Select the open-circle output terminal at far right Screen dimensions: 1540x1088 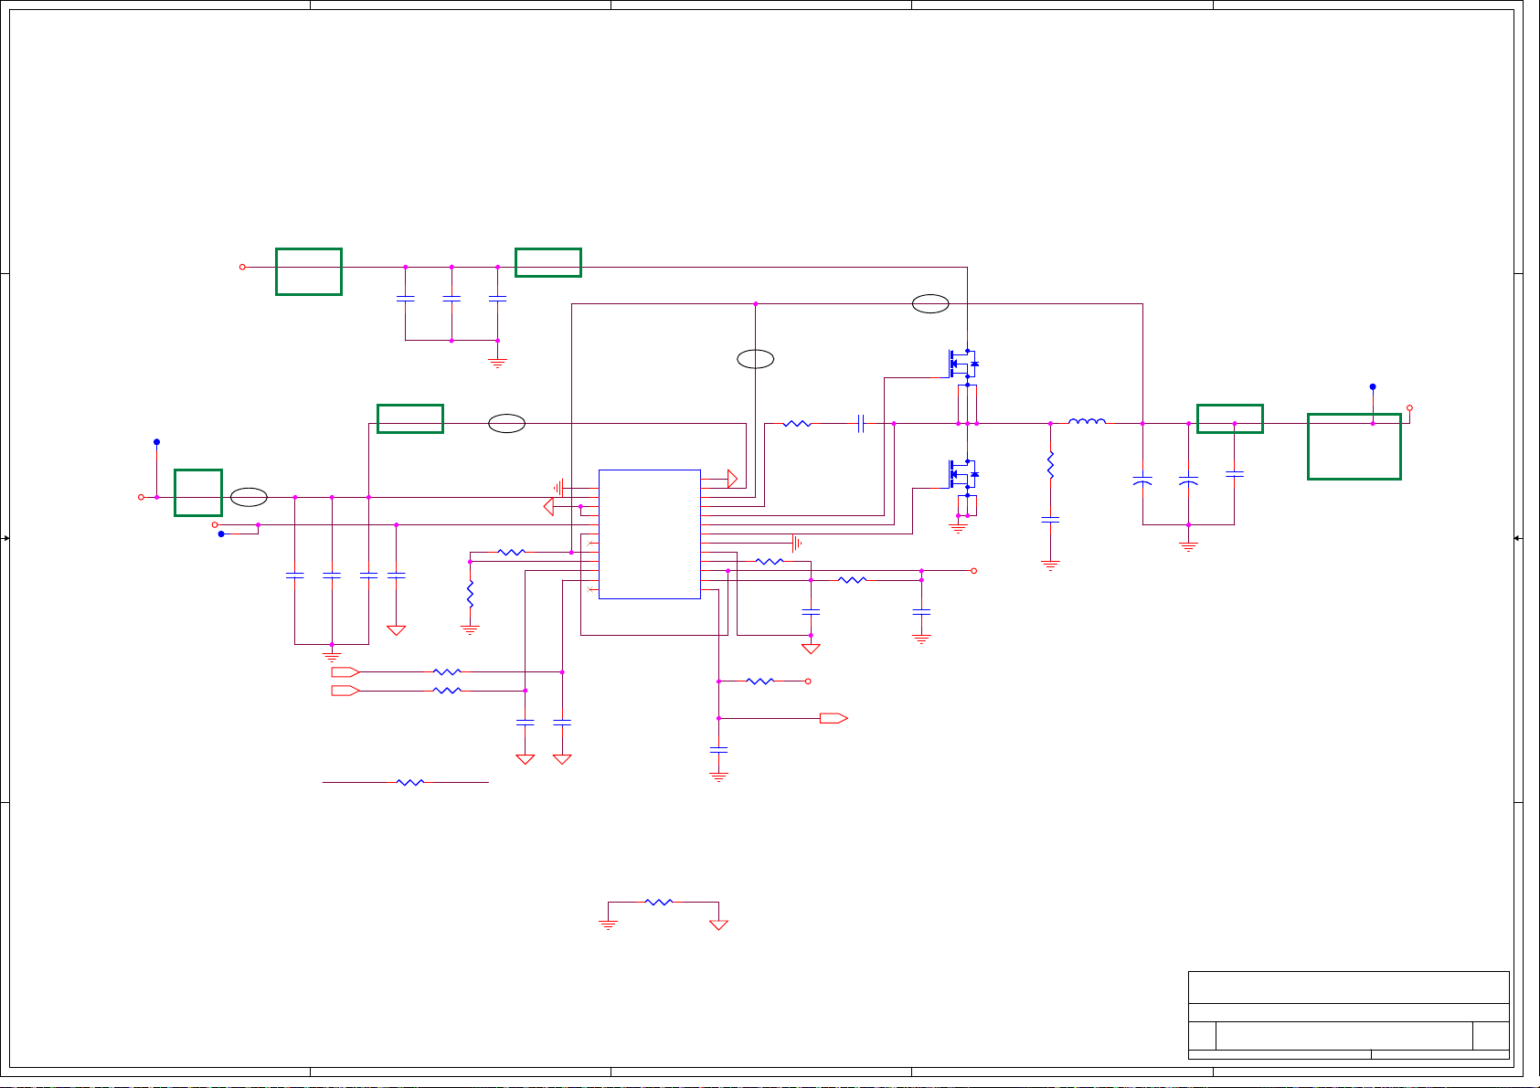coord(1409,408)
